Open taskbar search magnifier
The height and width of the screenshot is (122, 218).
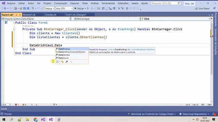(x=12, y=119)
